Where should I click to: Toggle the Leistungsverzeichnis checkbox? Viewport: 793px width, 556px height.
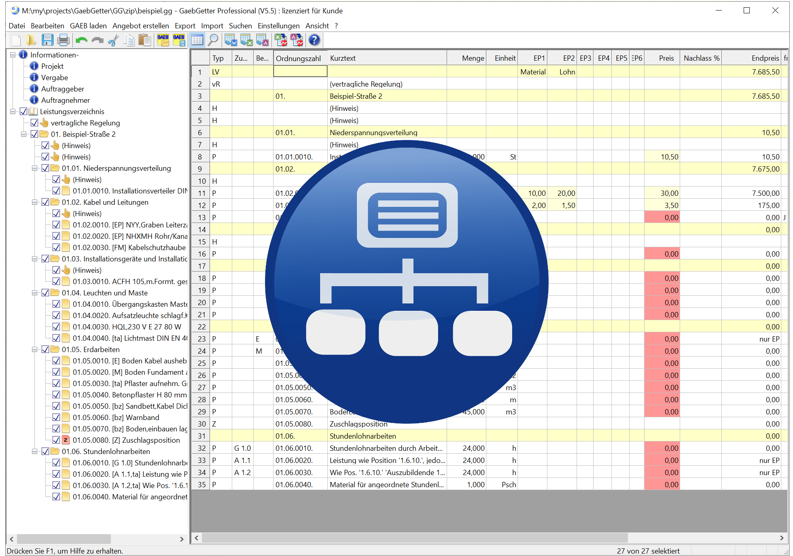23,111
